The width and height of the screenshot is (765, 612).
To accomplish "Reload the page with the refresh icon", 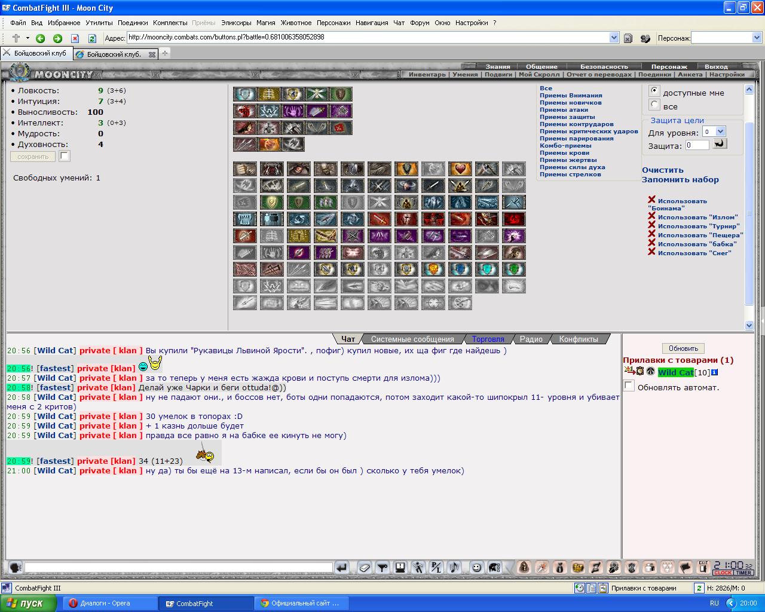I will pyautogui.click(x=92, y=38).
